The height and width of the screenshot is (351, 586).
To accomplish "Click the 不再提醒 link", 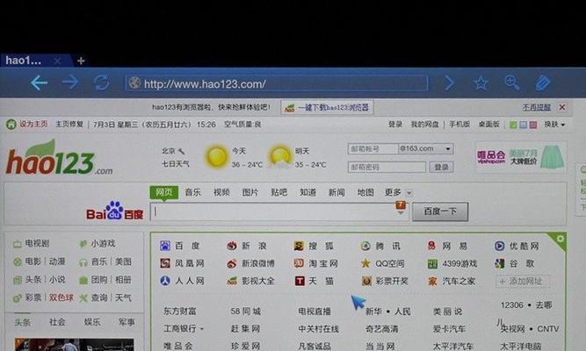I will coord(536,108).
